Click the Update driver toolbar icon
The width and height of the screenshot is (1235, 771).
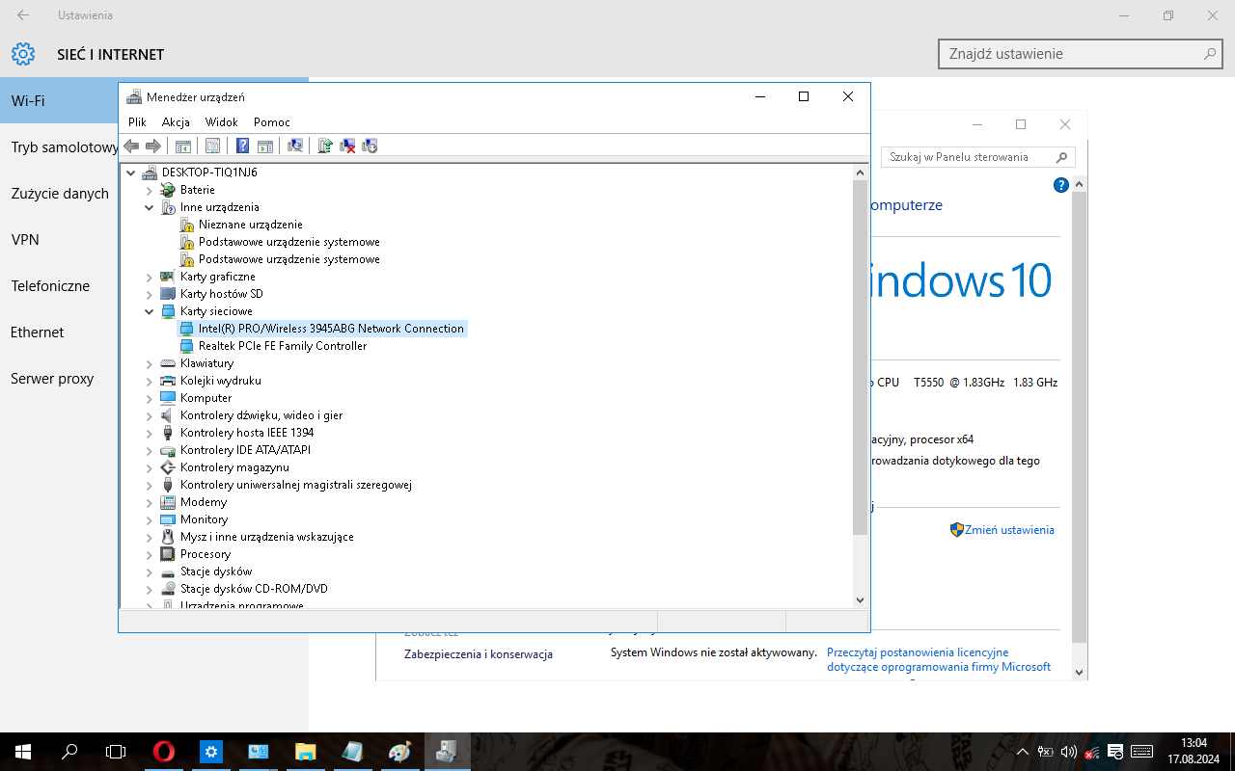[x=325, y=146]
